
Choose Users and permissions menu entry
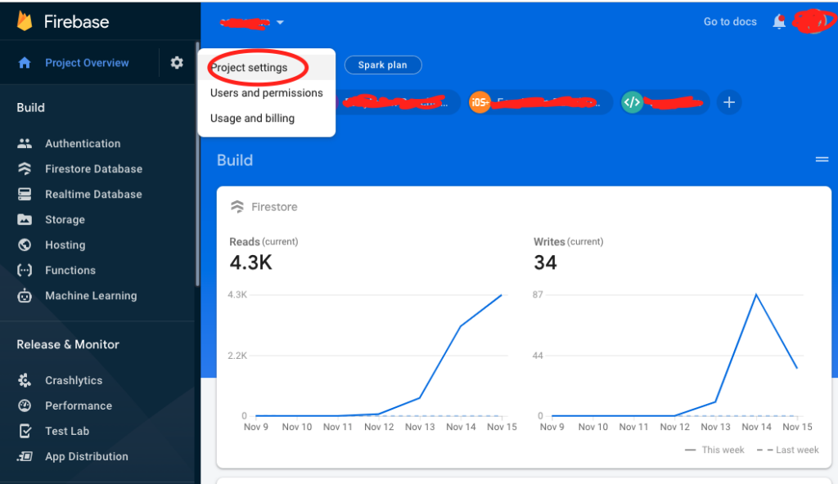click(x=265, y=92)
